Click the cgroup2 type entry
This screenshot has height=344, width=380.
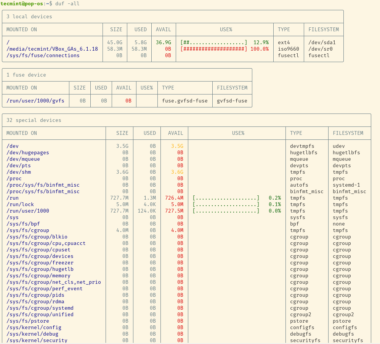(301, 314)
